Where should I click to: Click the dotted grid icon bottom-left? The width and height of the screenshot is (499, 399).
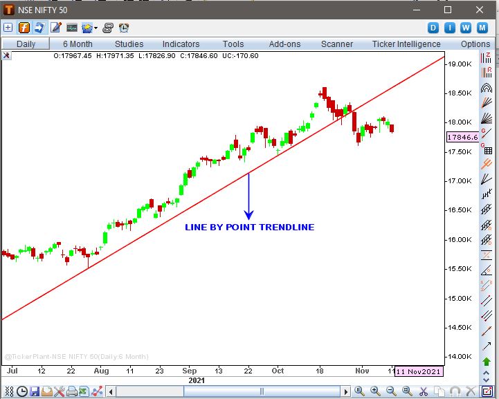click(x=9, y=391)
